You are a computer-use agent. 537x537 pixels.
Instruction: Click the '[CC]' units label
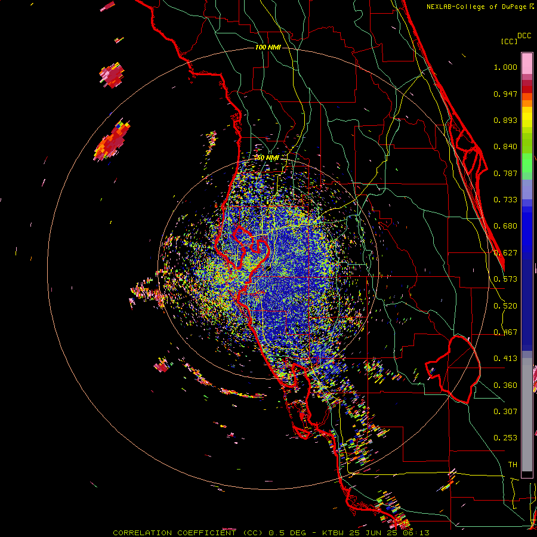509,41
